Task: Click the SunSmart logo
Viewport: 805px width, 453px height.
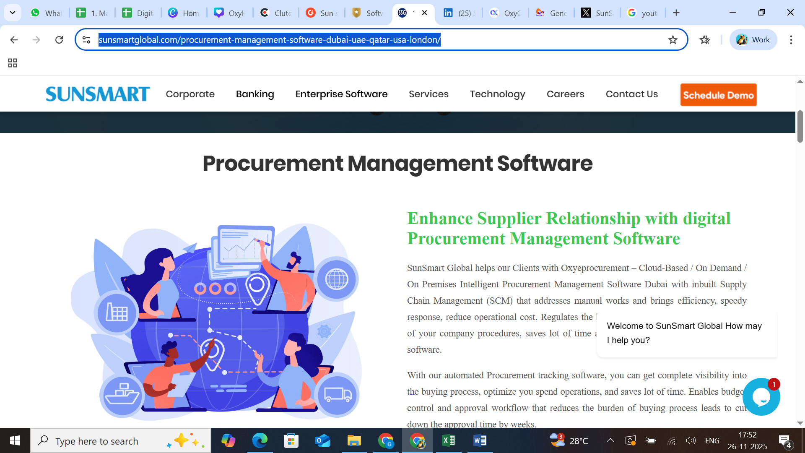Action: [x=98, y=94]
